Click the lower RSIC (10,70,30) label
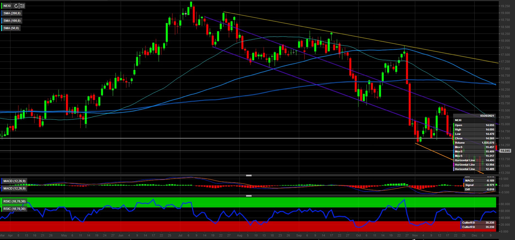The height and width of the screenshot is (240, 515). tap(14, 209)
